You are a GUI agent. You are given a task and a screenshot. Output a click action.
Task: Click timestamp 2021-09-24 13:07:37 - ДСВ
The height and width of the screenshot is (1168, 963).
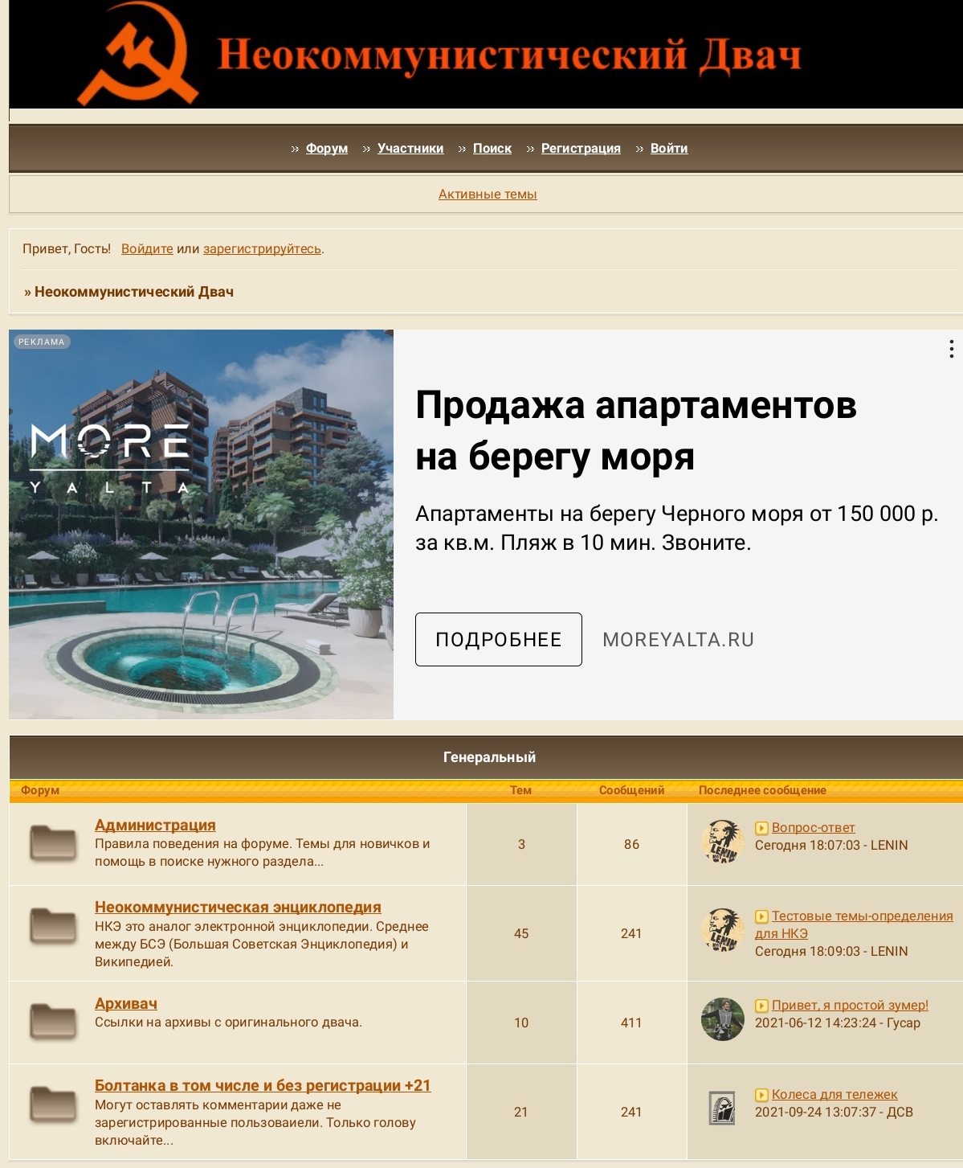834,1113
